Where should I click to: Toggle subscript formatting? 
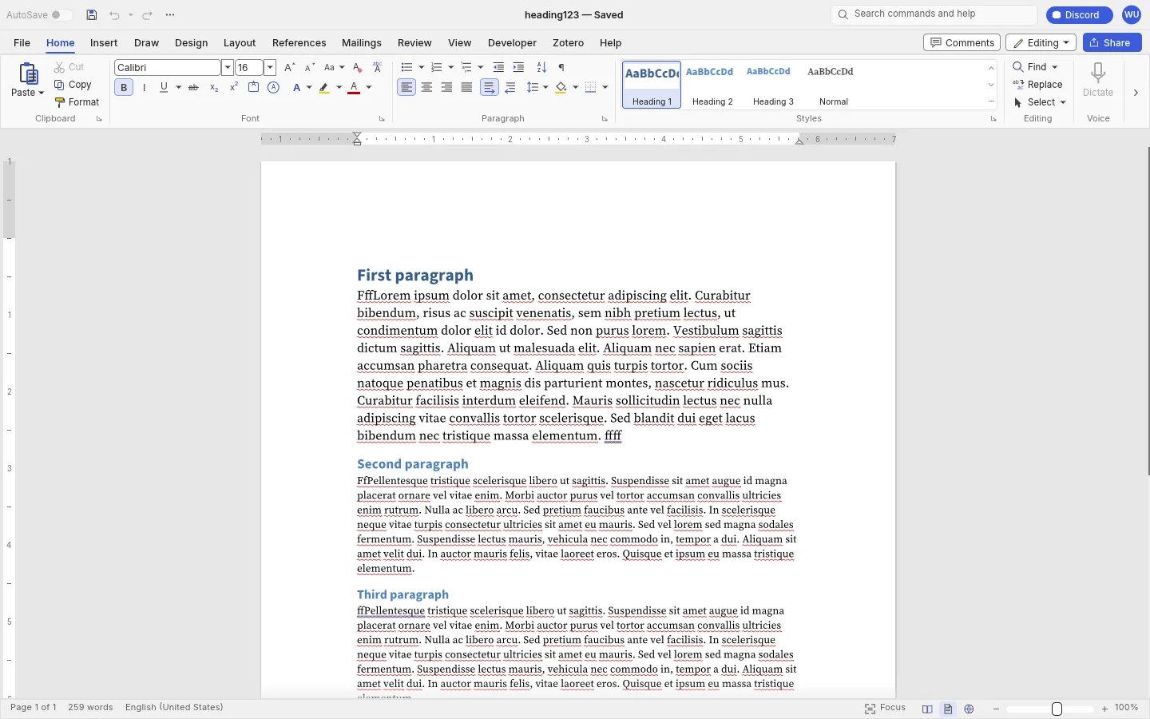pos(213,88)
